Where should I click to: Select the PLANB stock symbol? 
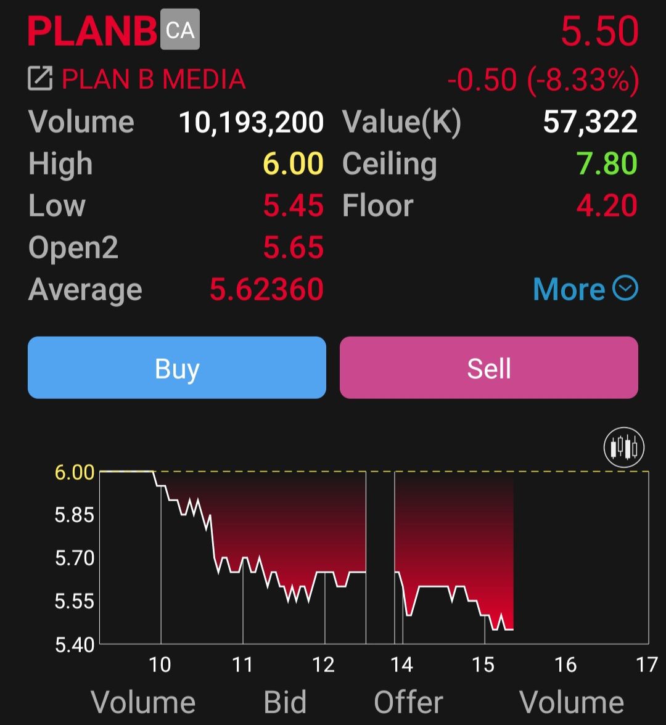click(92, 31)
